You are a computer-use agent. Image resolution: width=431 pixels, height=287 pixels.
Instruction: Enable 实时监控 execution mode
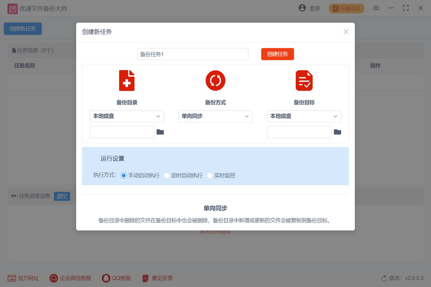tap(210, 175)
